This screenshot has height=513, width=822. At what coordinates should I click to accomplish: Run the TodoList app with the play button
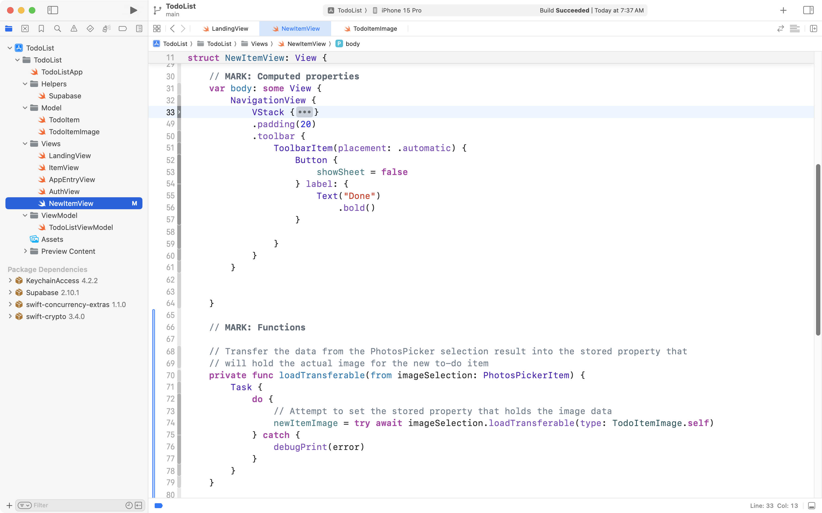point(133,10)
